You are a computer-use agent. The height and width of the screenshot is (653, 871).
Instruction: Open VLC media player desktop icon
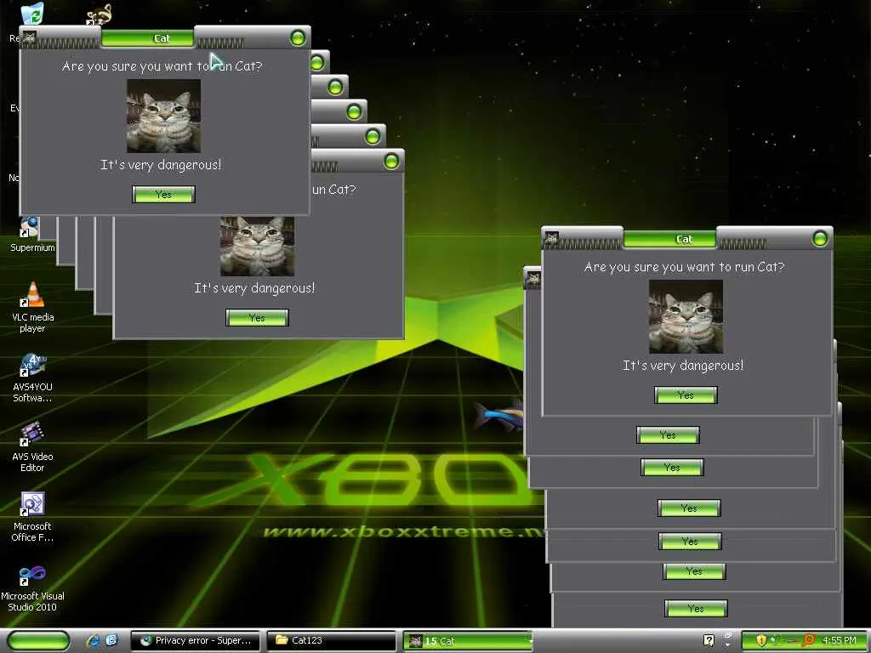33,307
